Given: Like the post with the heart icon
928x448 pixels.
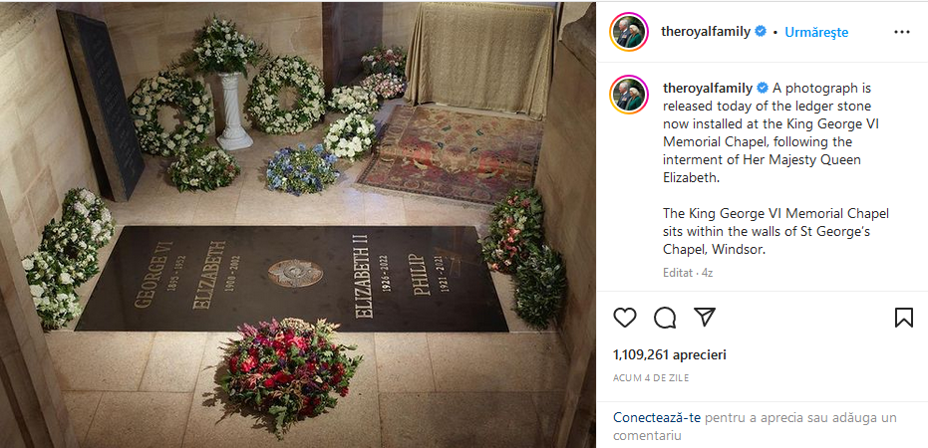Looking at the screenshot, I should click(624, 318).
